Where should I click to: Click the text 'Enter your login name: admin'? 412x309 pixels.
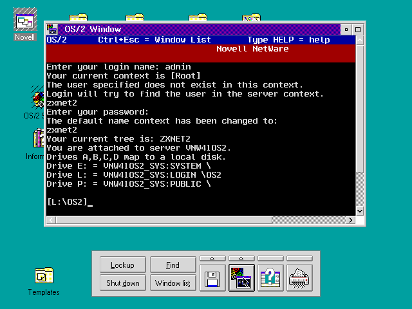pos(118,67)
